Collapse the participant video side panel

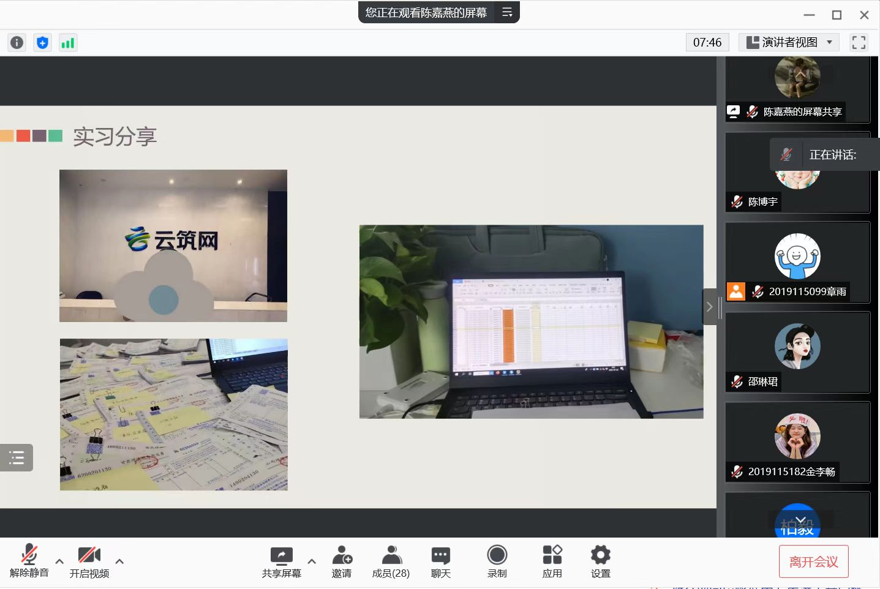point(709,307)
